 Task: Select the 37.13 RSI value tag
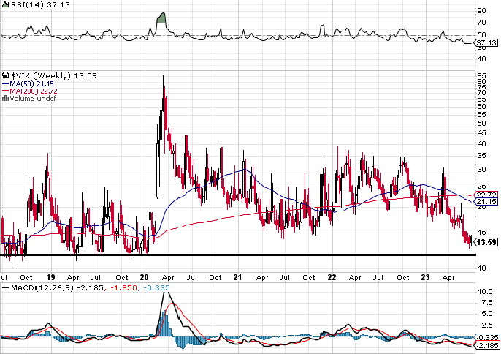(486, 43)
